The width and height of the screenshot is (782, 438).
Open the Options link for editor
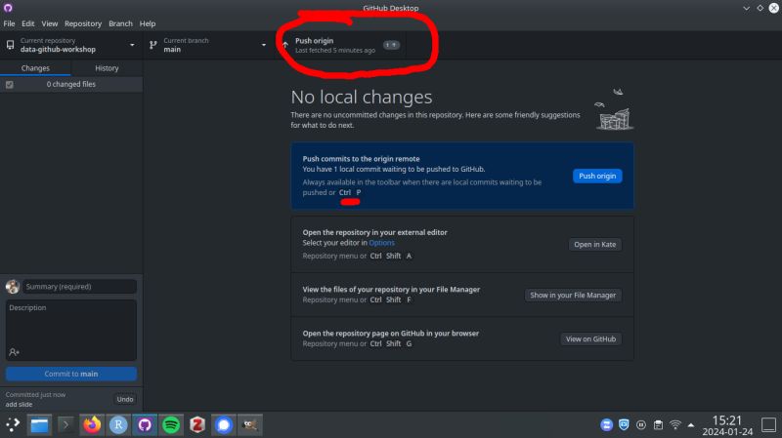[x=381, y=243]
